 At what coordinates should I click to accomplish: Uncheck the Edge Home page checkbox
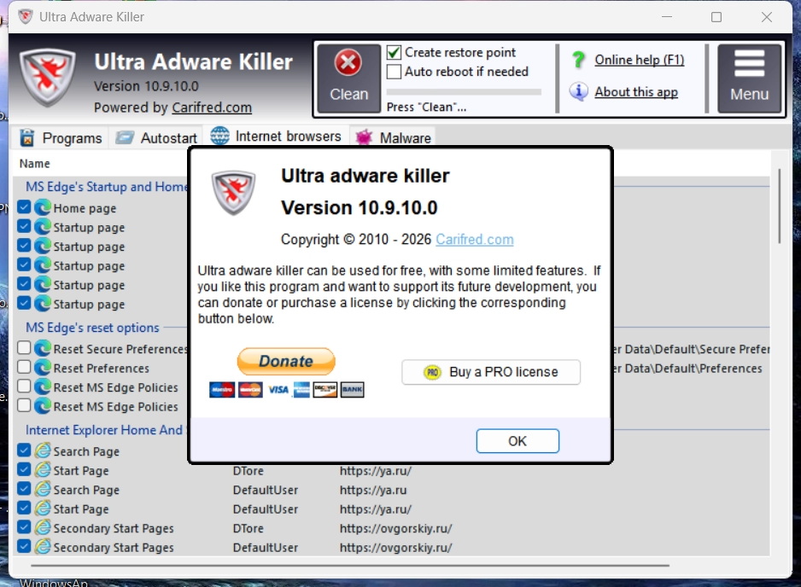pyautogui.click(x=24, y=207)
